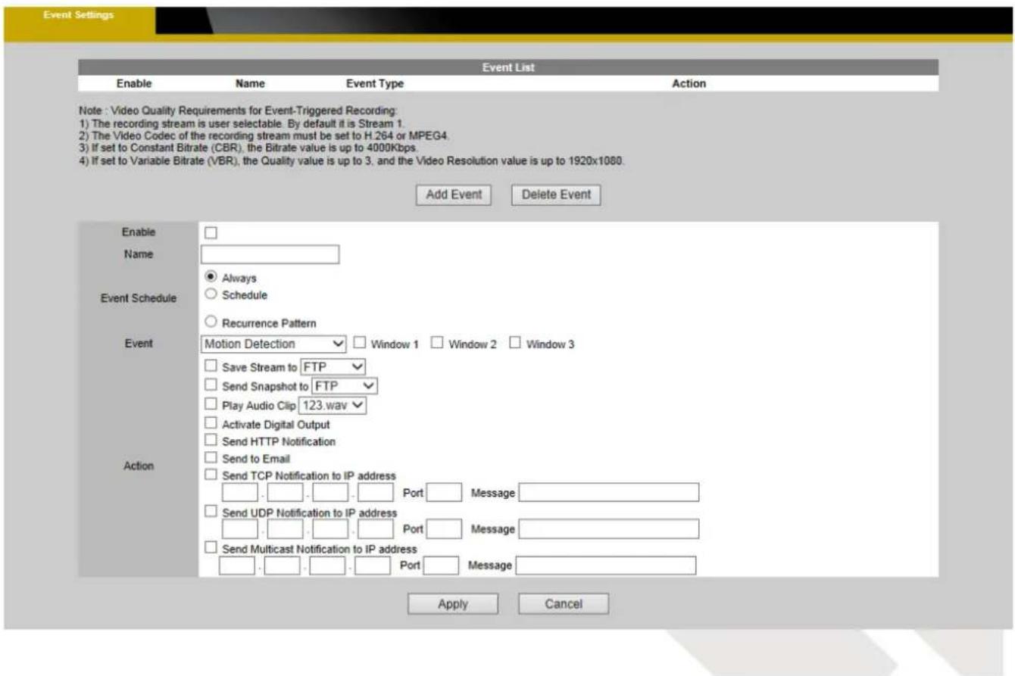1015x676 pixels.
Task: Check the Window 3 box
Action: click(x=515, y=344)
